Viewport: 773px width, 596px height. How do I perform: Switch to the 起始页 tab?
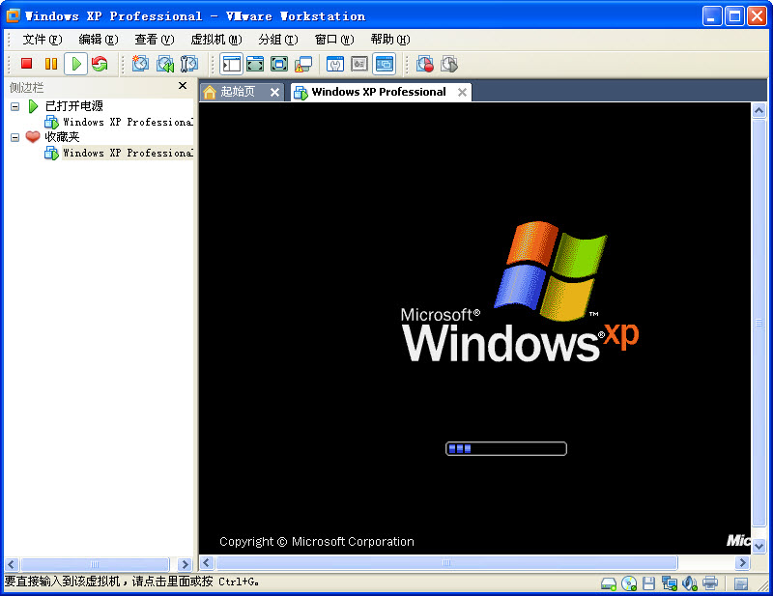tap(239, 92)
